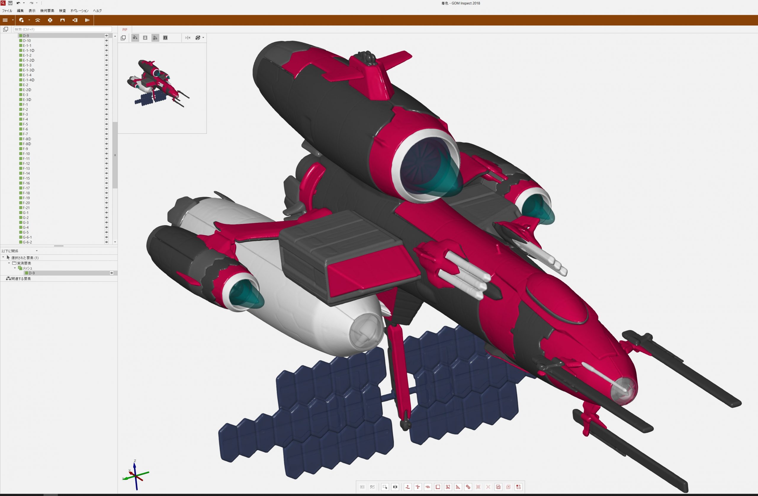Select the angle triangle tool in bottom toolbar
Screen dimensions: 758x496
coord(458,487)
